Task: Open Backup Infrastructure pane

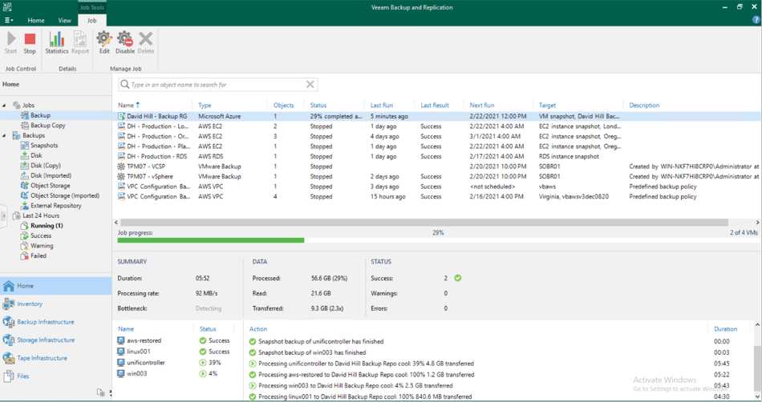Action: (55, 322)
